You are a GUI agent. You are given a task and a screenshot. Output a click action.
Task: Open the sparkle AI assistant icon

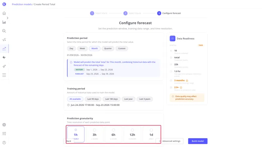(4, 66)
